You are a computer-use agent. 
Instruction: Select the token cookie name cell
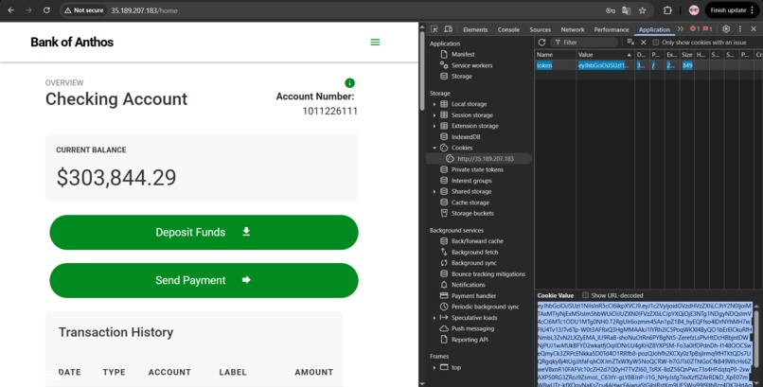tap(556, 65)
